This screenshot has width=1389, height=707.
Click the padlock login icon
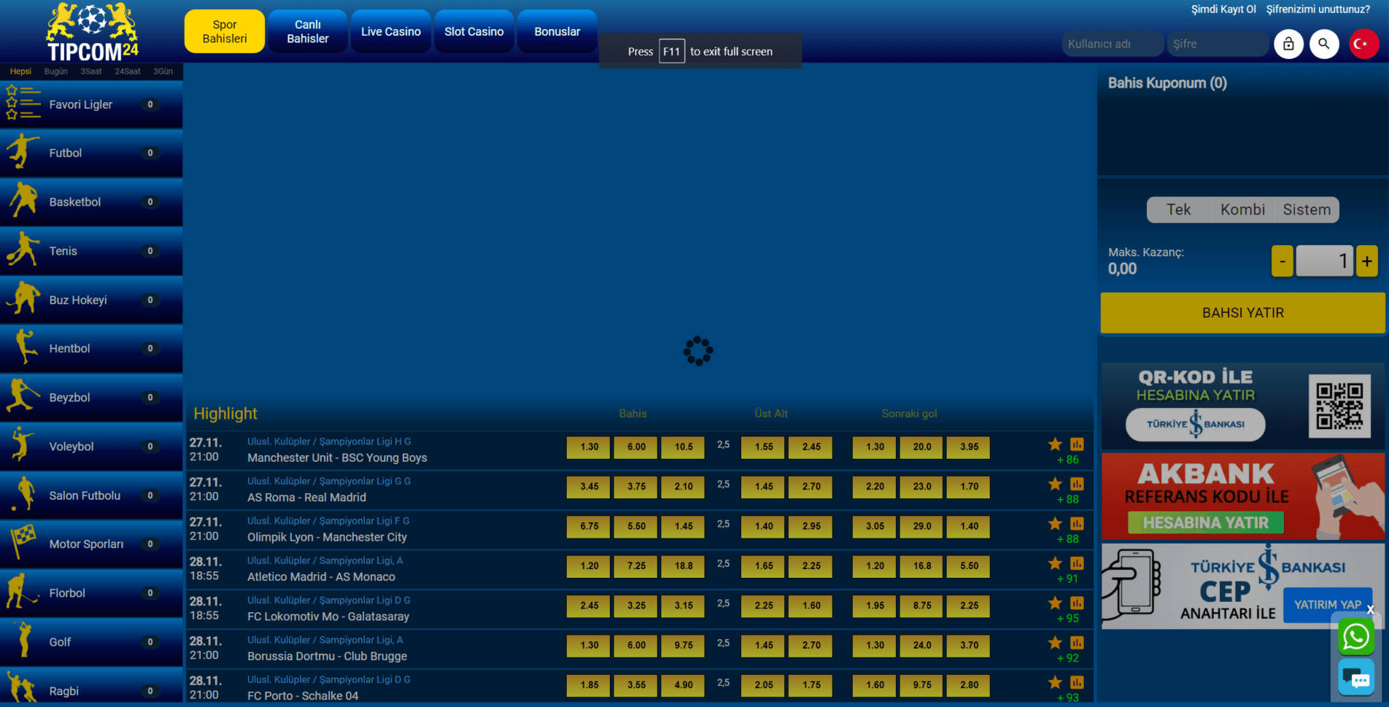pos(1288,44)
